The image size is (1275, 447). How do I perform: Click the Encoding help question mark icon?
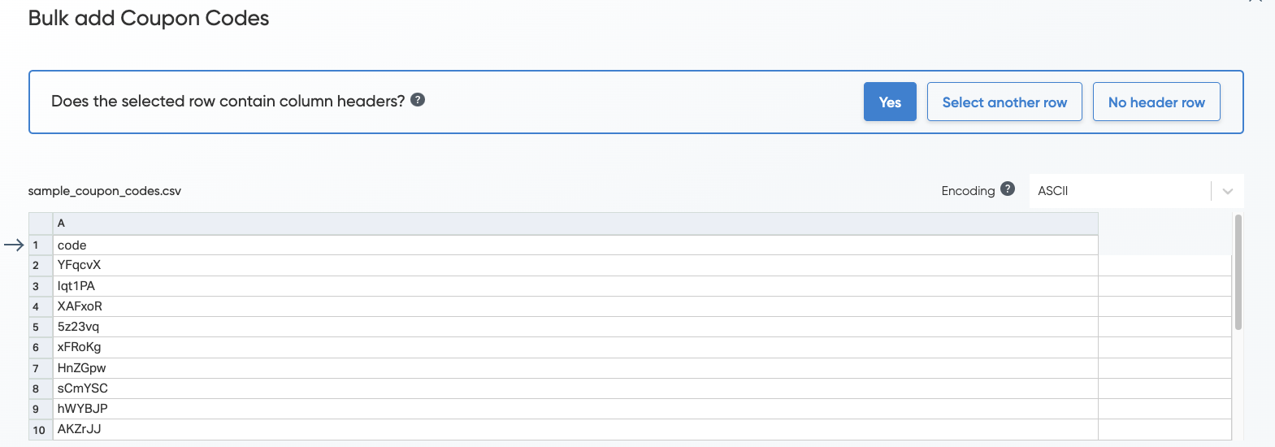1008,189
